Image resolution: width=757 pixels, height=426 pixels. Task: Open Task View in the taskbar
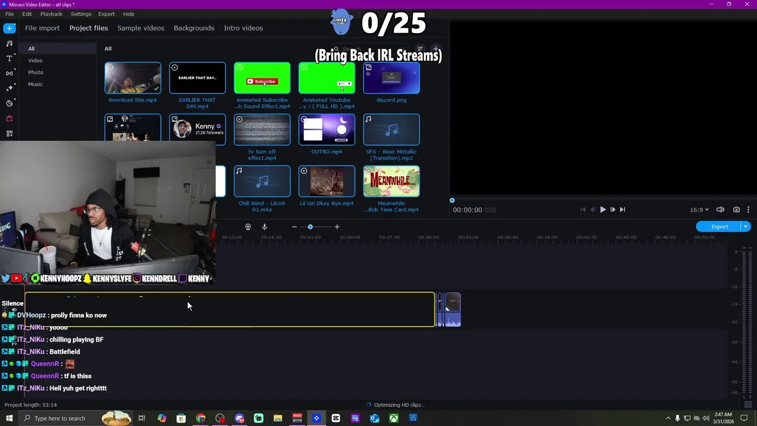(142, 418)
